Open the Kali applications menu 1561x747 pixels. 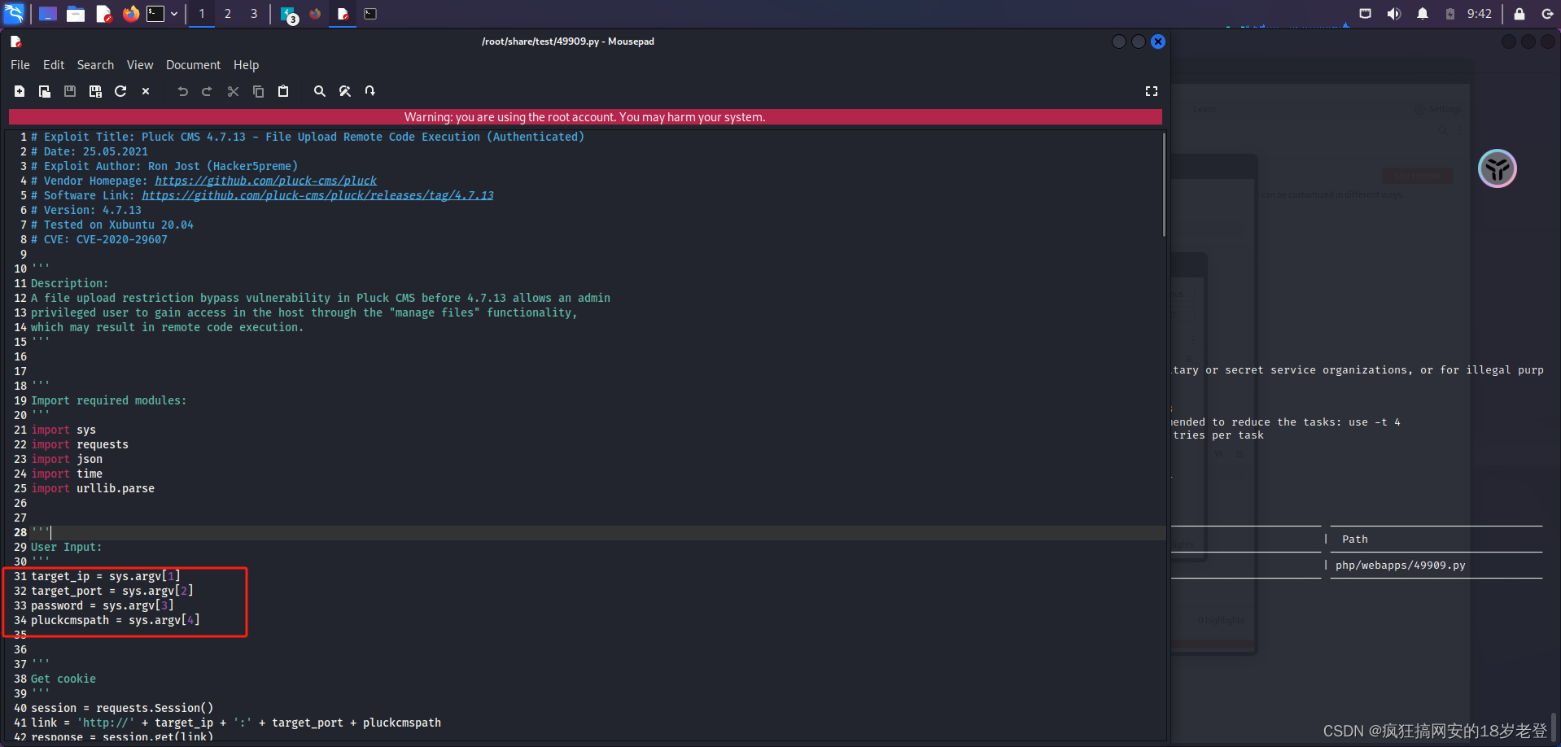click(15, 13)
